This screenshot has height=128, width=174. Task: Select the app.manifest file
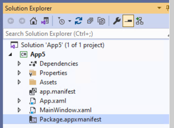point(58,92)
